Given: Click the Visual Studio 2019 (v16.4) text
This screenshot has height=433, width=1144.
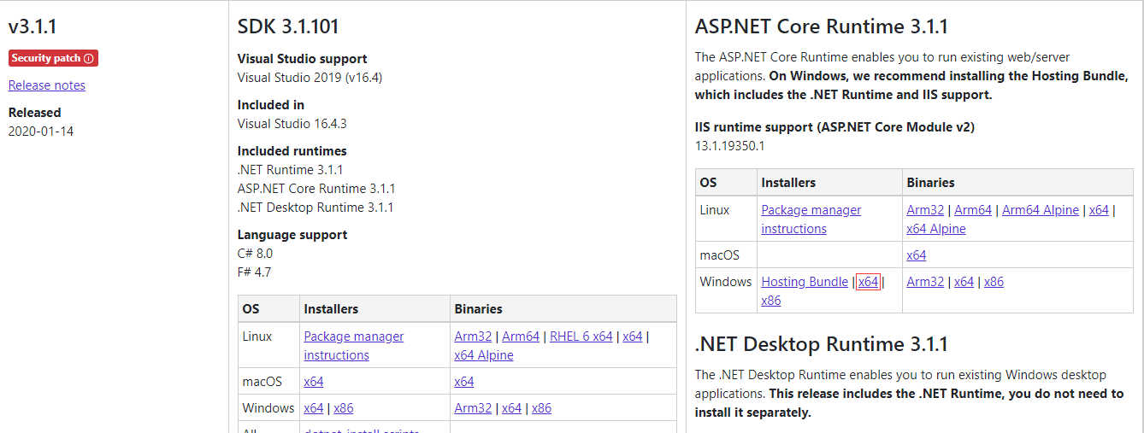Looking at the screenshot, I should tap(310, 78).
